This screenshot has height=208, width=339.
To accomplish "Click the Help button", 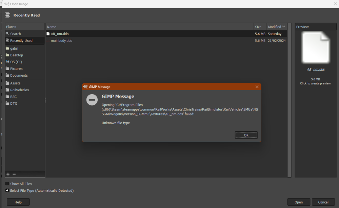I will click(18, 202).
